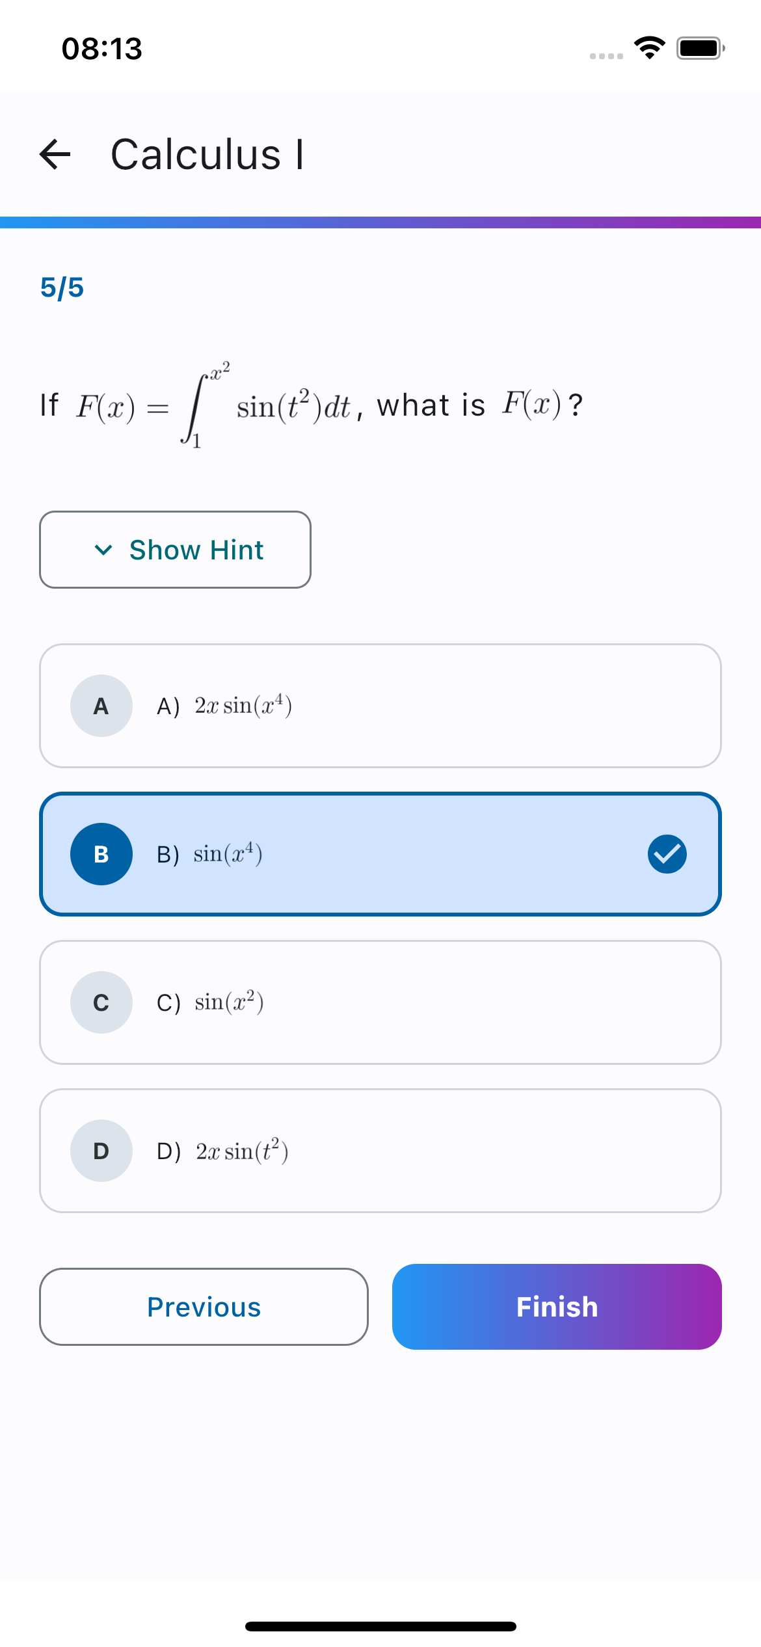Click the Finish button to submit quiz
761x1647 pixels.
556,1307
